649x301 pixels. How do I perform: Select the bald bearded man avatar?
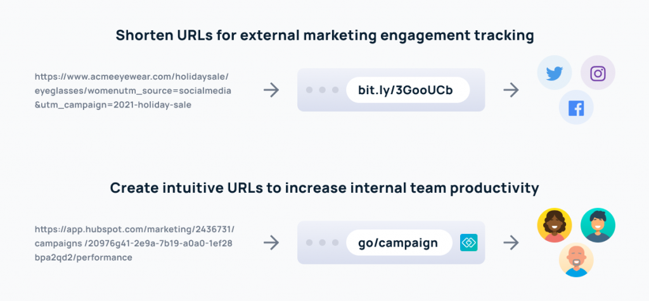(575, 260)
